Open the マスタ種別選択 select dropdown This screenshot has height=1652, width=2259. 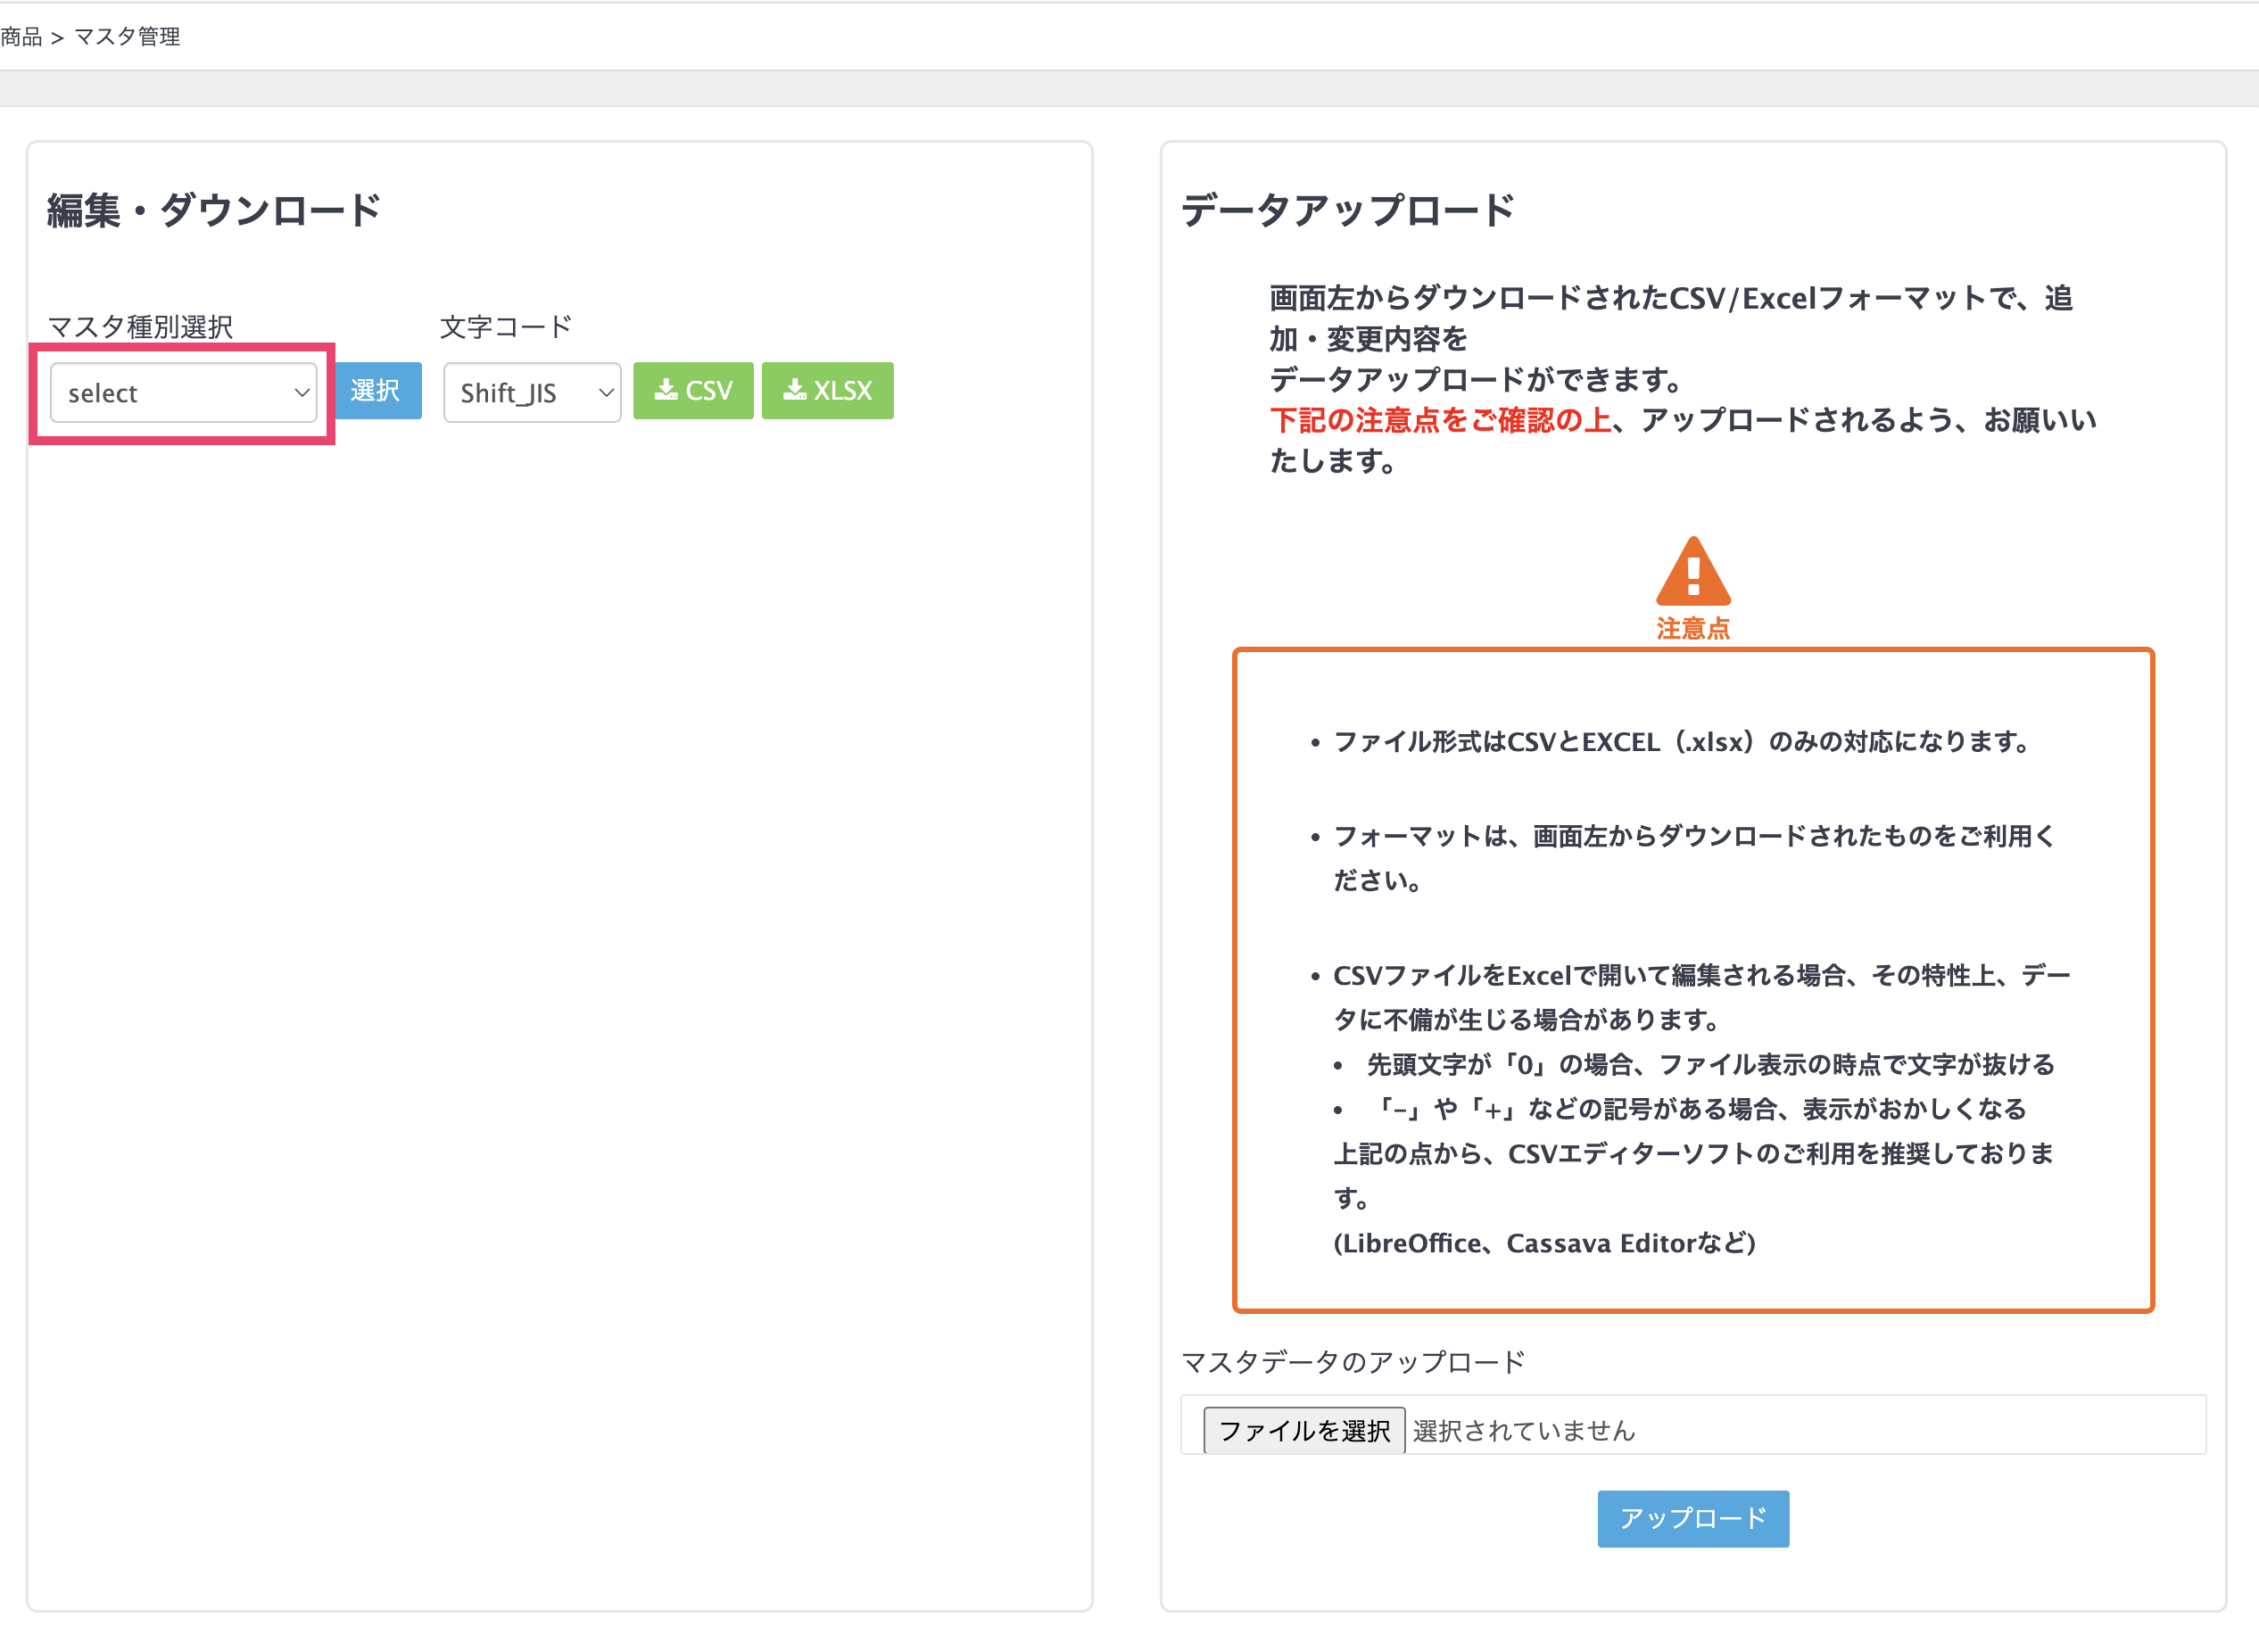click(183, 392)
